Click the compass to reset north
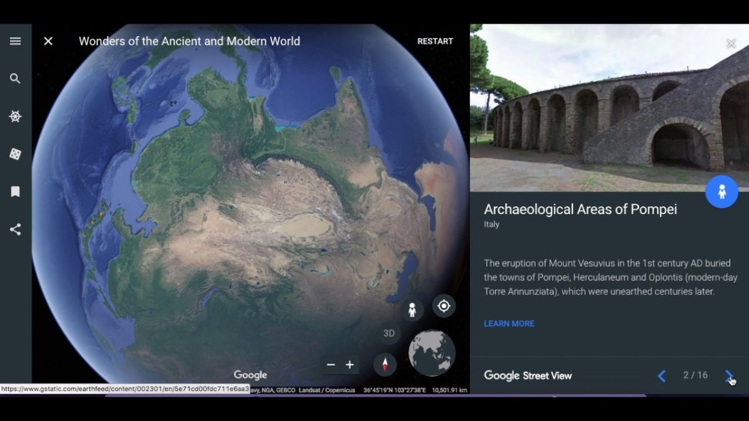749x421 pixels. [x=384, y=364]
